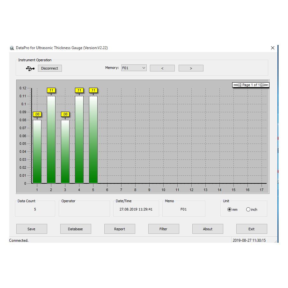Click bar 3 in the chart
Screen dimensions: 288x288
coord(65,151)
